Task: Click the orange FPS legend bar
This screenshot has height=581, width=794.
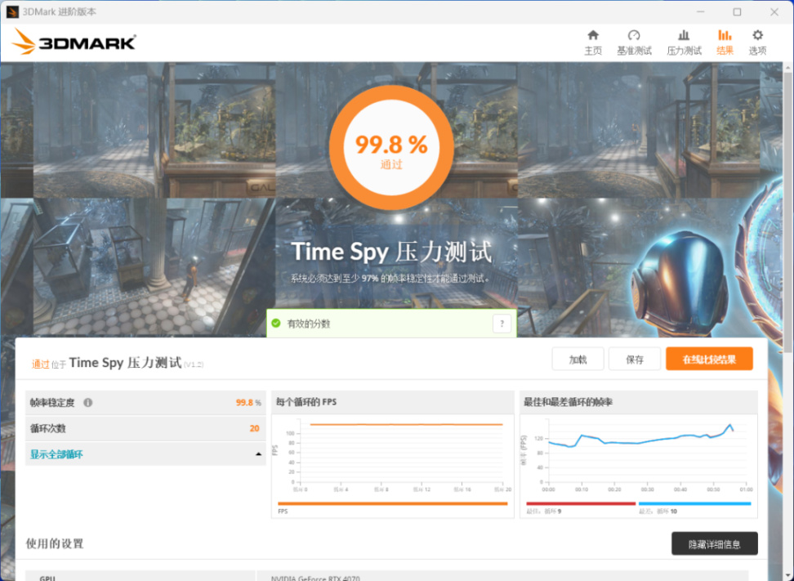Action: click(x=392, y=503)
